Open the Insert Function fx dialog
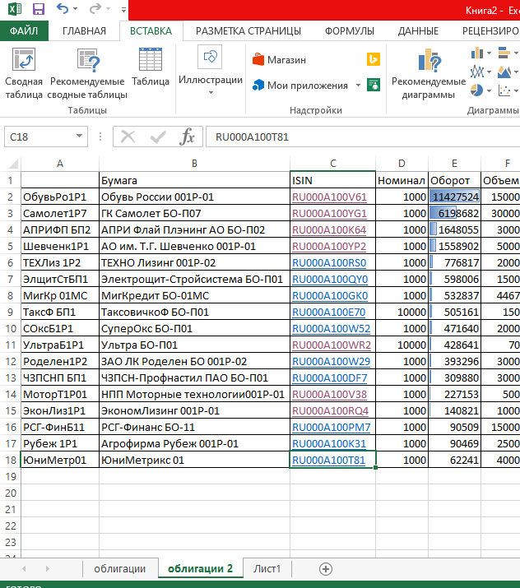The width and height of the screenshot is (520, 588). 188,137
